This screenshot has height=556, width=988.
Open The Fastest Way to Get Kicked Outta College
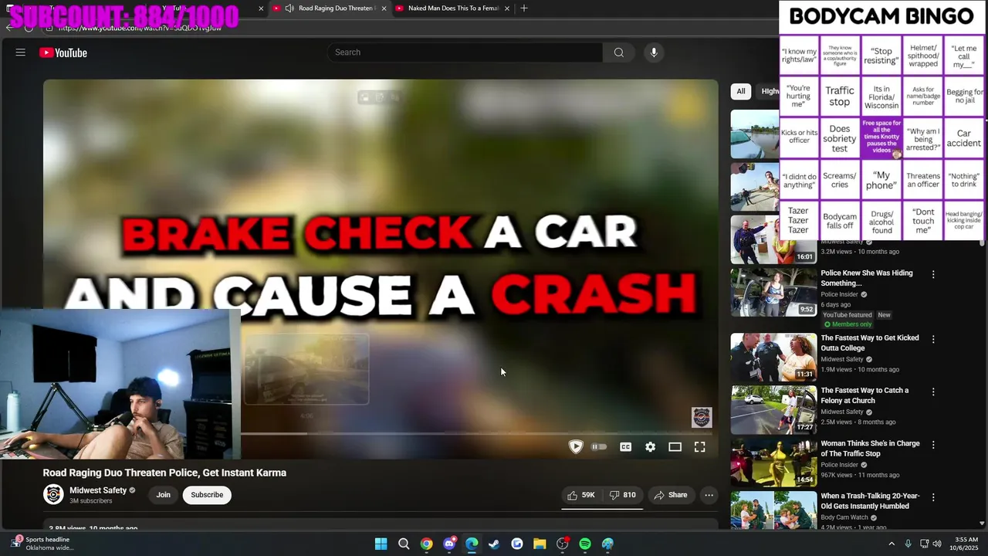pos(868,343)
